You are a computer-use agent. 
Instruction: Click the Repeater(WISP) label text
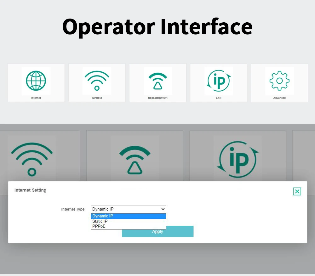(158, 98)
